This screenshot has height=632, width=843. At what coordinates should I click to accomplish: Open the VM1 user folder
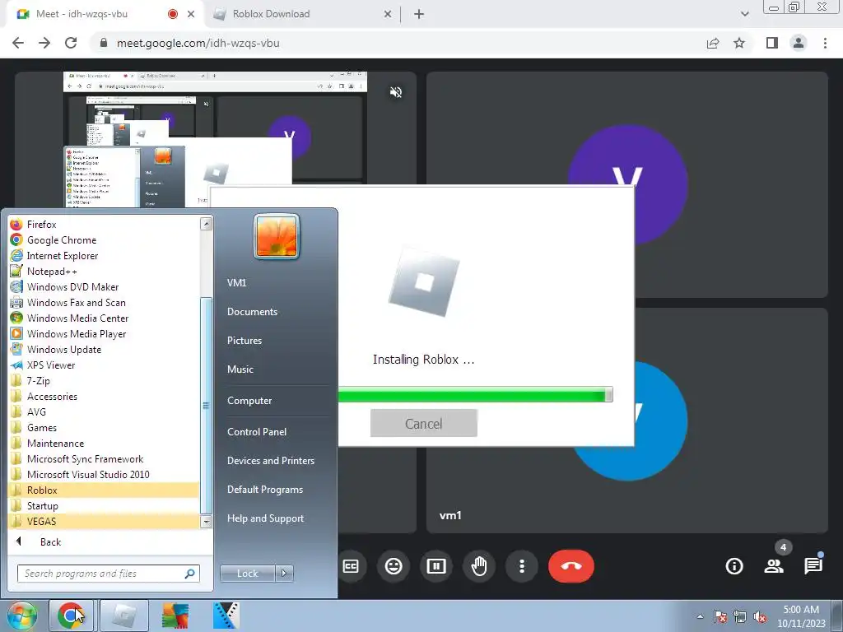(236, 282)
